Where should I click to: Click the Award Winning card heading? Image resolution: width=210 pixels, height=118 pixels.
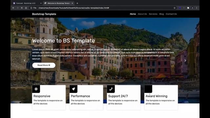[157, 96]
